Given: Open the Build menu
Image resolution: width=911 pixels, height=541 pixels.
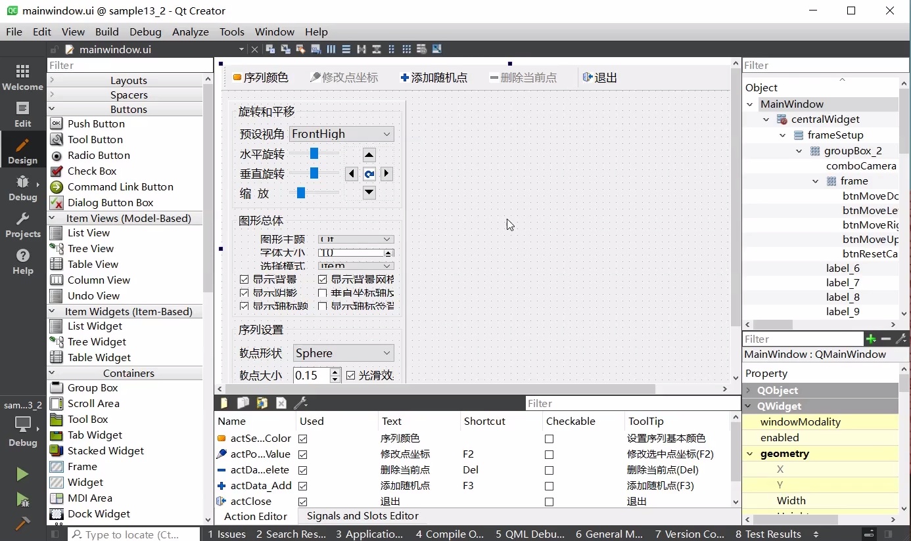Looking at the screenshot, I should (x=107, y=32).
